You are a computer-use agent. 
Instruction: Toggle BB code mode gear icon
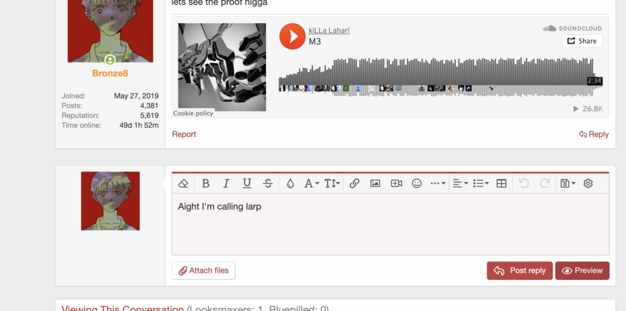588,183
